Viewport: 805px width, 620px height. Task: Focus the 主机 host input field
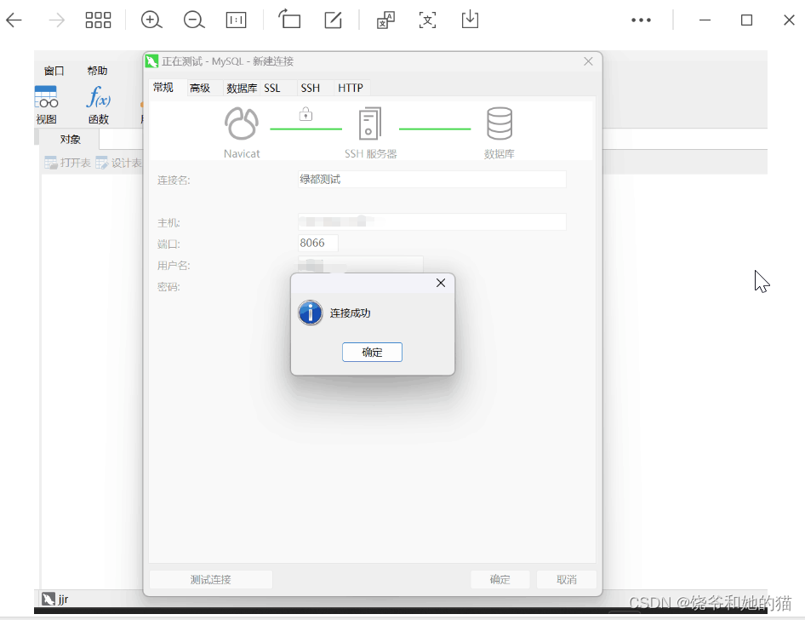pyautogui.click(x=431, y=222)
